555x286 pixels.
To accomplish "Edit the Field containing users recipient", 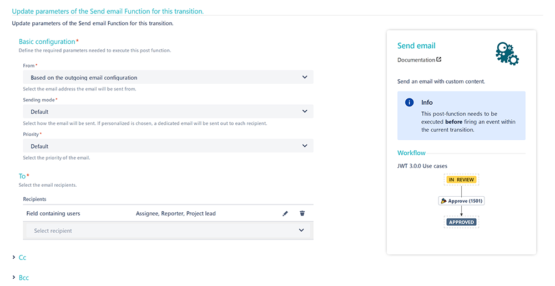I will [x=285, y=213].
